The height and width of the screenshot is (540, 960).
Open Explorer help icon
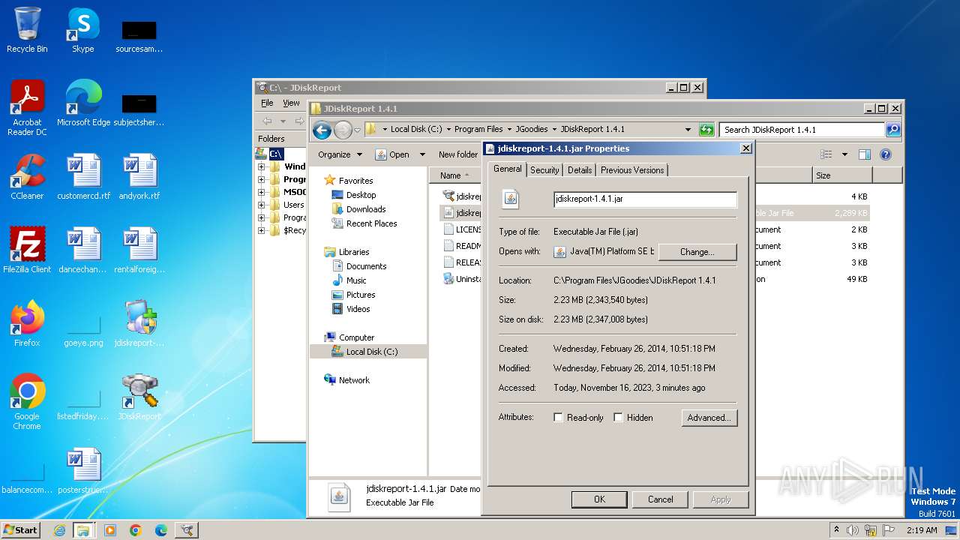coord(885,154)
